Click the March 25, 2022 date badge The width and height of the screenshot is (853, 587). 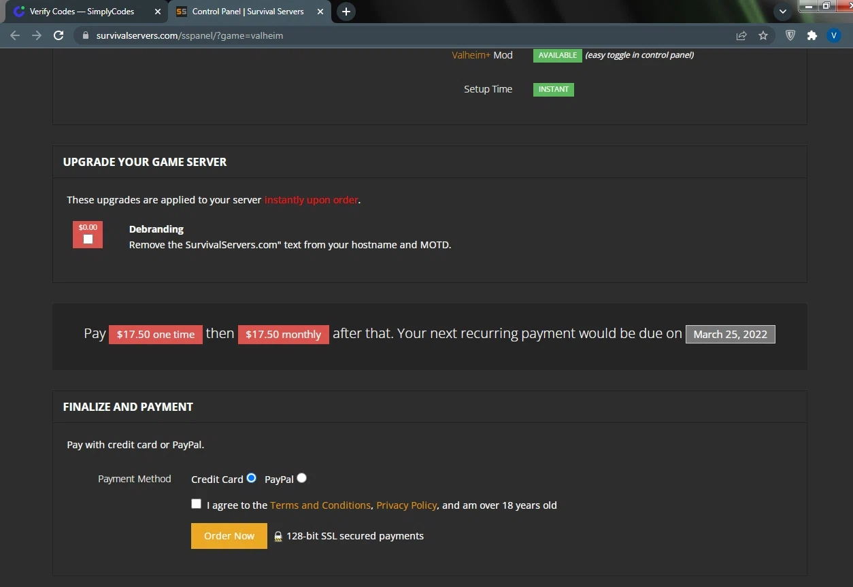point(731,335)
